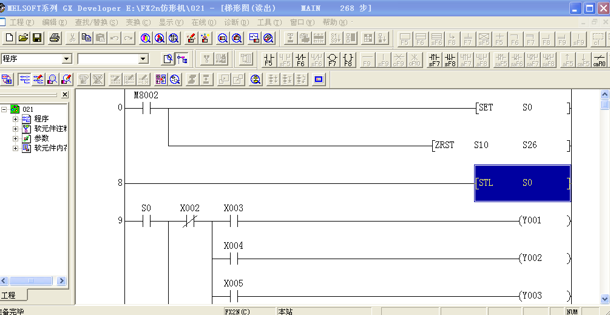Open the 程序 dropdown list
This screenshot has height=315, width=610.
[67, 59]
